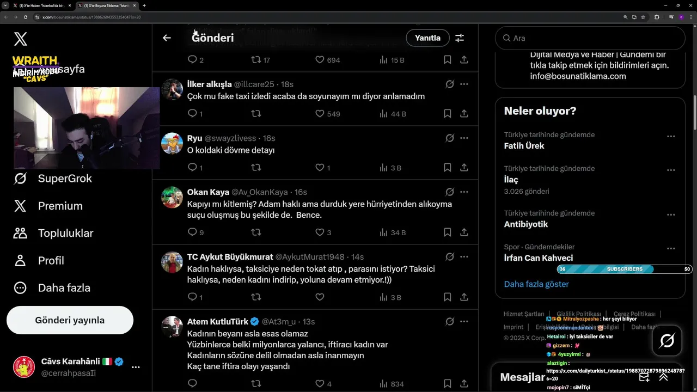The width and height of the screenshot is (697, 392).
Task: Open SuperGrok in the sidebar
Action: coord(53,179)
